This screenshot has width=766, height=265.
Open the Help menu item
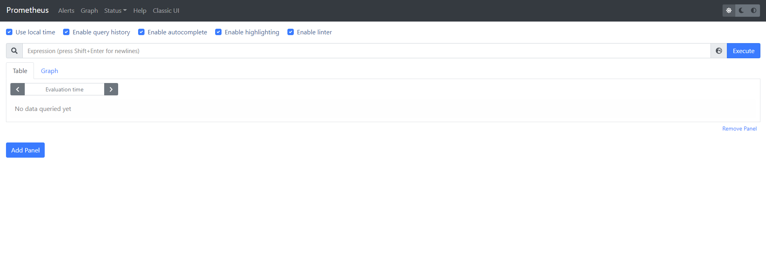pos(140,11)
